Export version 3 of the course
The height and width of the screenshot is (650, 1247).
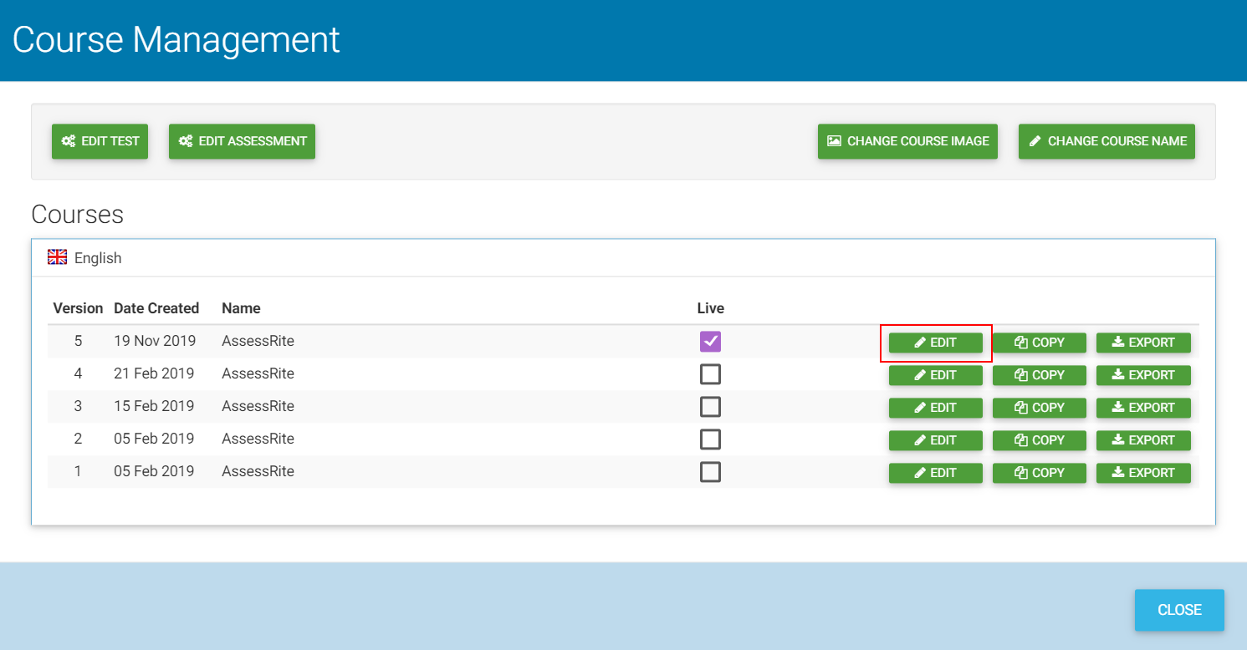[1142, 408]
